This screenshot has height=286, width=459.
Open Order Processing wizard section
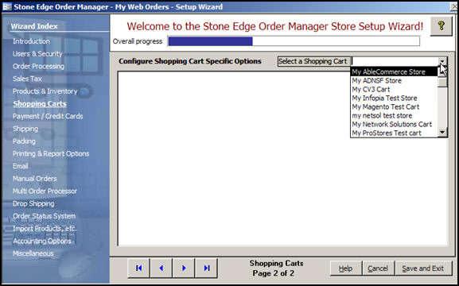[38, 67]
